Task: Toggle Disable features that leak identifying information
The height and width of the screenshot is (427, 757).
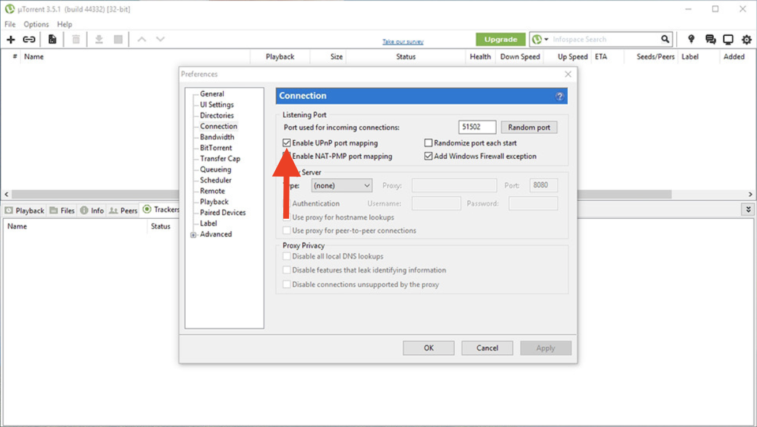Action: coord(287,270)
